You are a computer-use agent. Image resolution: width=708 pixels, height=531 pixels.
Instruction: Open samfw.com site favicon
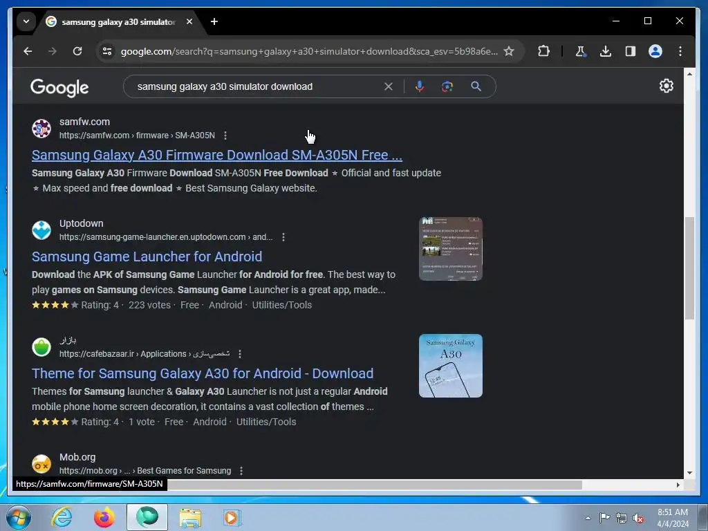point(41,129)
